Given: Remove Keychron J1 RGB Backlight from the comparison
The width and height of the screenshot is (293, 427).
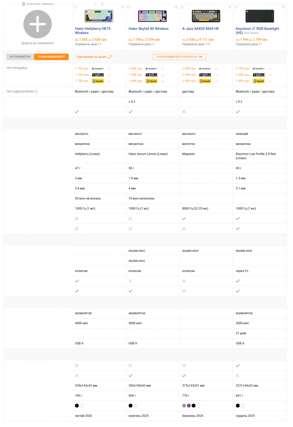Looking at the screenshot, I should point(284,7).
